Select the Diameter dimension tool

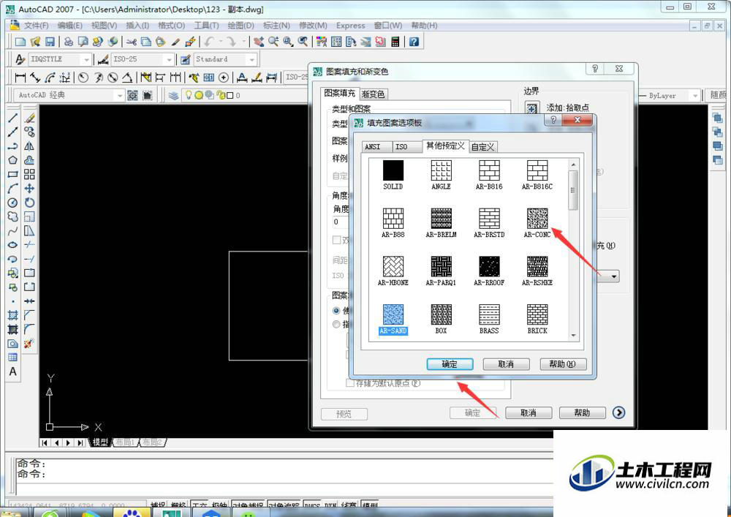point(113,78)
